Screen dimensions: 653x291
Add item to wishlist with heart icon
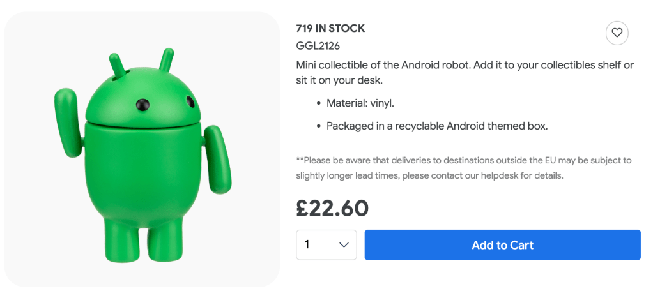[x=617, y=33]
